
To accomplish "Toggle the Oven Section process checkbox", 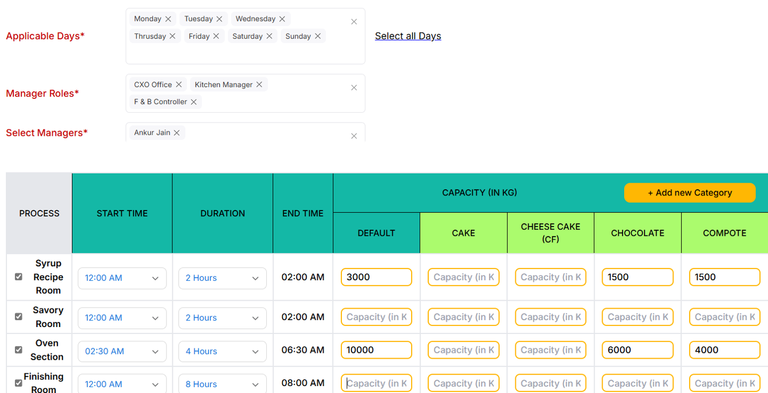I will point(19,350).
